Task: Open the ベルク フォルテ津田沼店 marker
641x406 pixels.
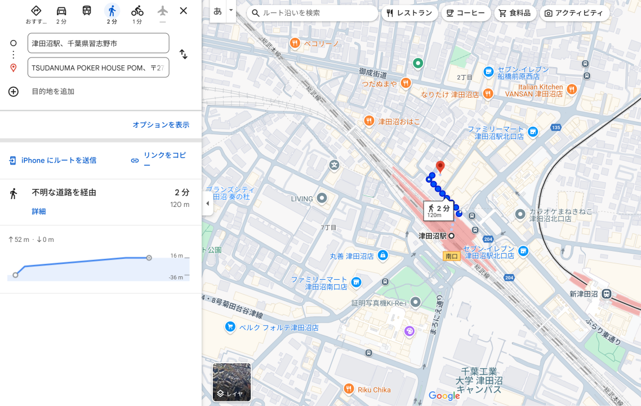Action: point(230,327)
